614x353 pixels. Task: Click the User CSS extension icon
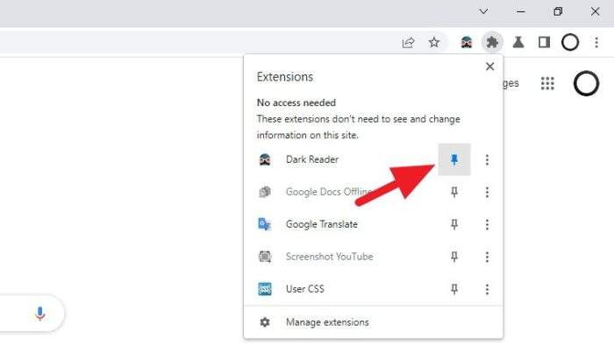click(x=265, y=289)
